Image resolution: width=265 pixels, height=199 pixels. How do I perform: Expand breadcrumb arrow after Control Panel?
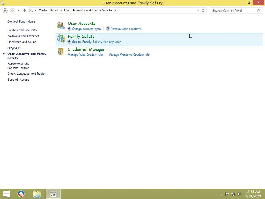tap(61, 10)
